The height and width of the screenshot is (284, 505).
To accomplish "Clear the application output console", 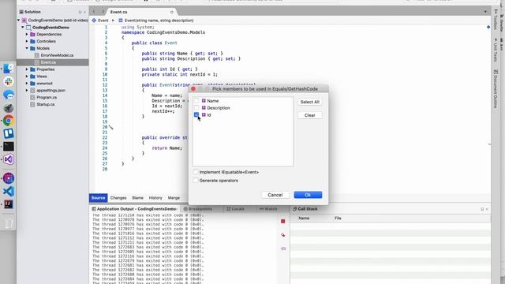I will [282, 235].
